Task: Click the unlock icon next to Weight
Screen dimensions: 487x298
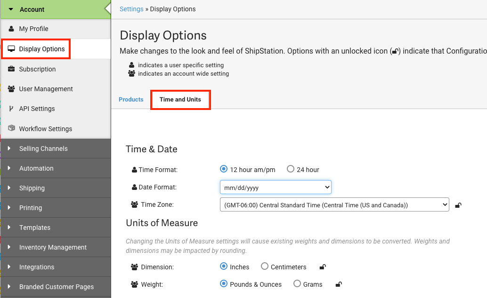Action: [x=339, y=284]
